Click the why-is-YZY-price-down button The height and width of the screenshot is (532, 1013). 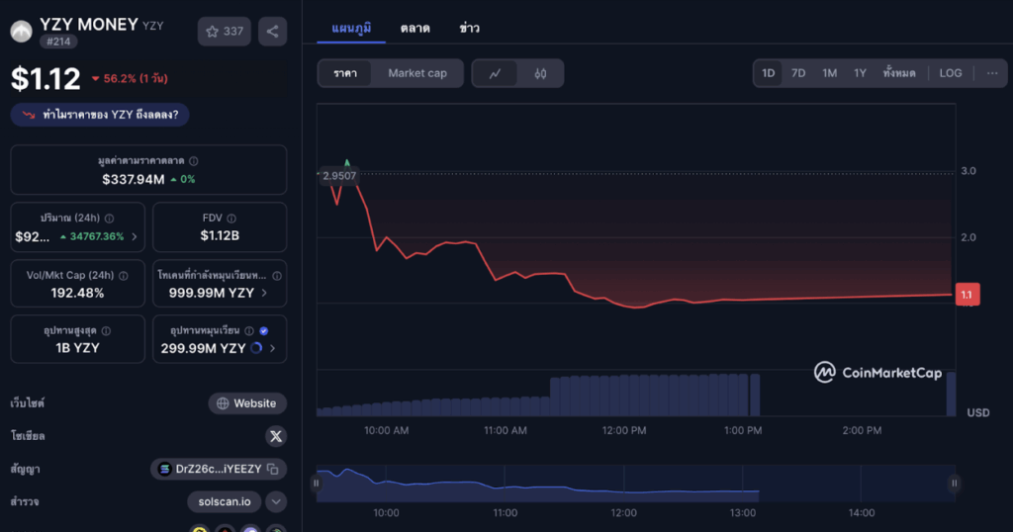pos(100,115)
